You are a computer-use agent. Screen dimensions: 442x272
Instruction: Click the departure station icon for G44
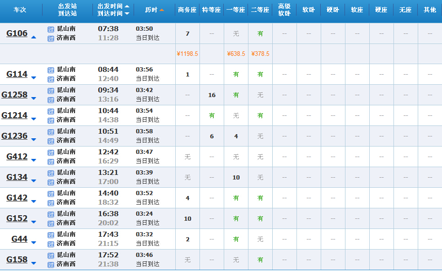coord(51,235)
